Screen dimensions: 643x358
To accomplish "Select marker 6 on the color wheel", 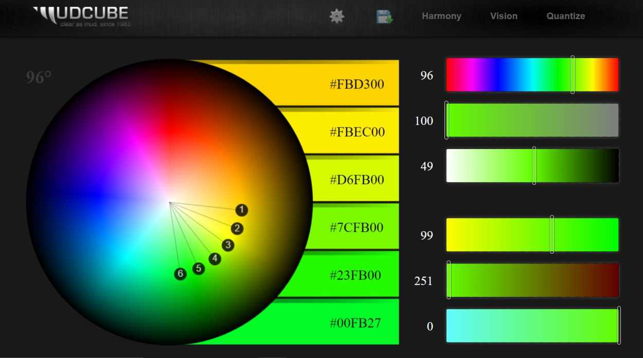I will pyautogui.click(x=180, y=274).
